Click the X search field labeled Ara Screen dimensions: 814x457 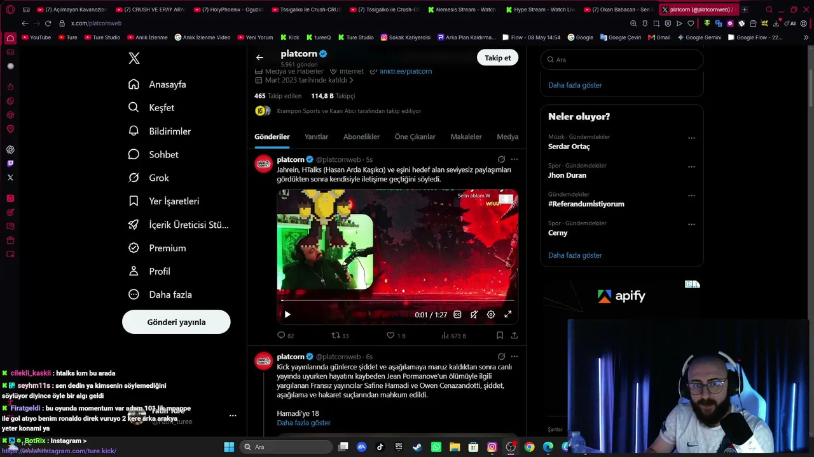[x=622, y=60]
